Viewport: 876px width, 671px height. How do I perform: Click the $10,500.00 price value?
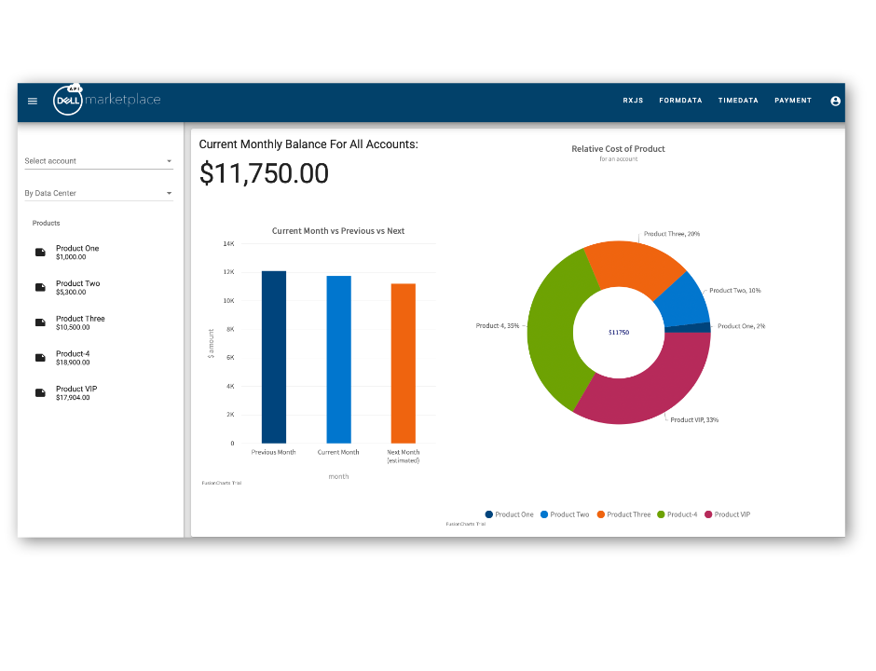click(x=73, y=327)
